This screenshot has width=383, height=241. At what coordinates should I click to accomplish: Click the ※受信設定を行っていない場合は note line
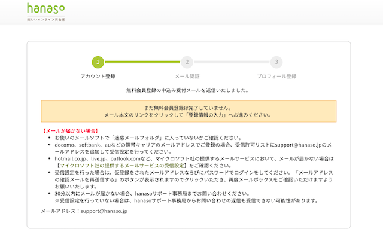[187, 200]
